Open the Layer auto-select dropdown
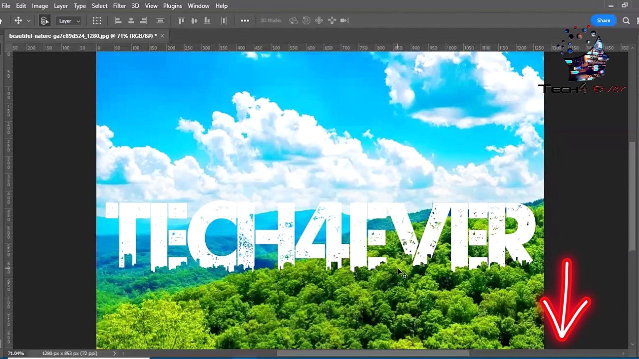639x359 pixels. click(69, 21)
